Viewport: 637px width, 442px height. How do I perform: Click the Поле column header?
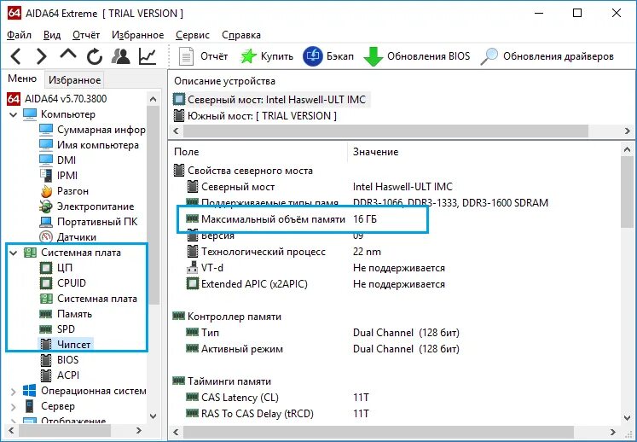(x=187, y=152)
